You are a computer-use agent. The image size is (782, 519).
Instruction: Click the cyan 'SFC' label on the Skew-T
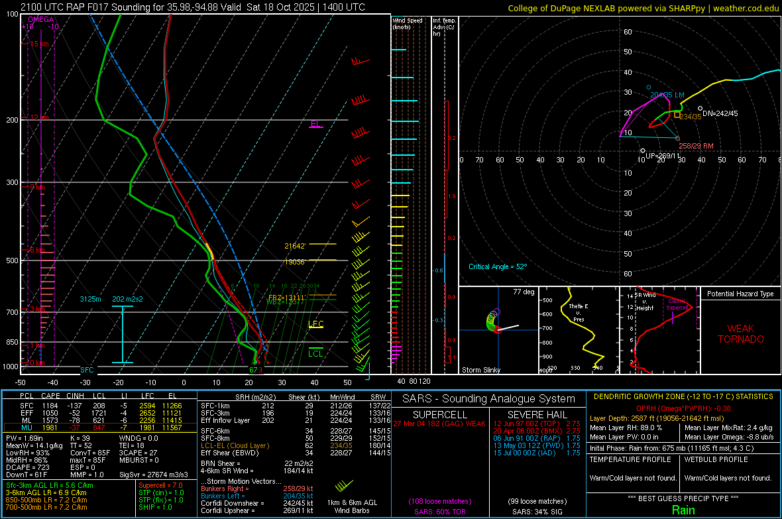(87, 370)
